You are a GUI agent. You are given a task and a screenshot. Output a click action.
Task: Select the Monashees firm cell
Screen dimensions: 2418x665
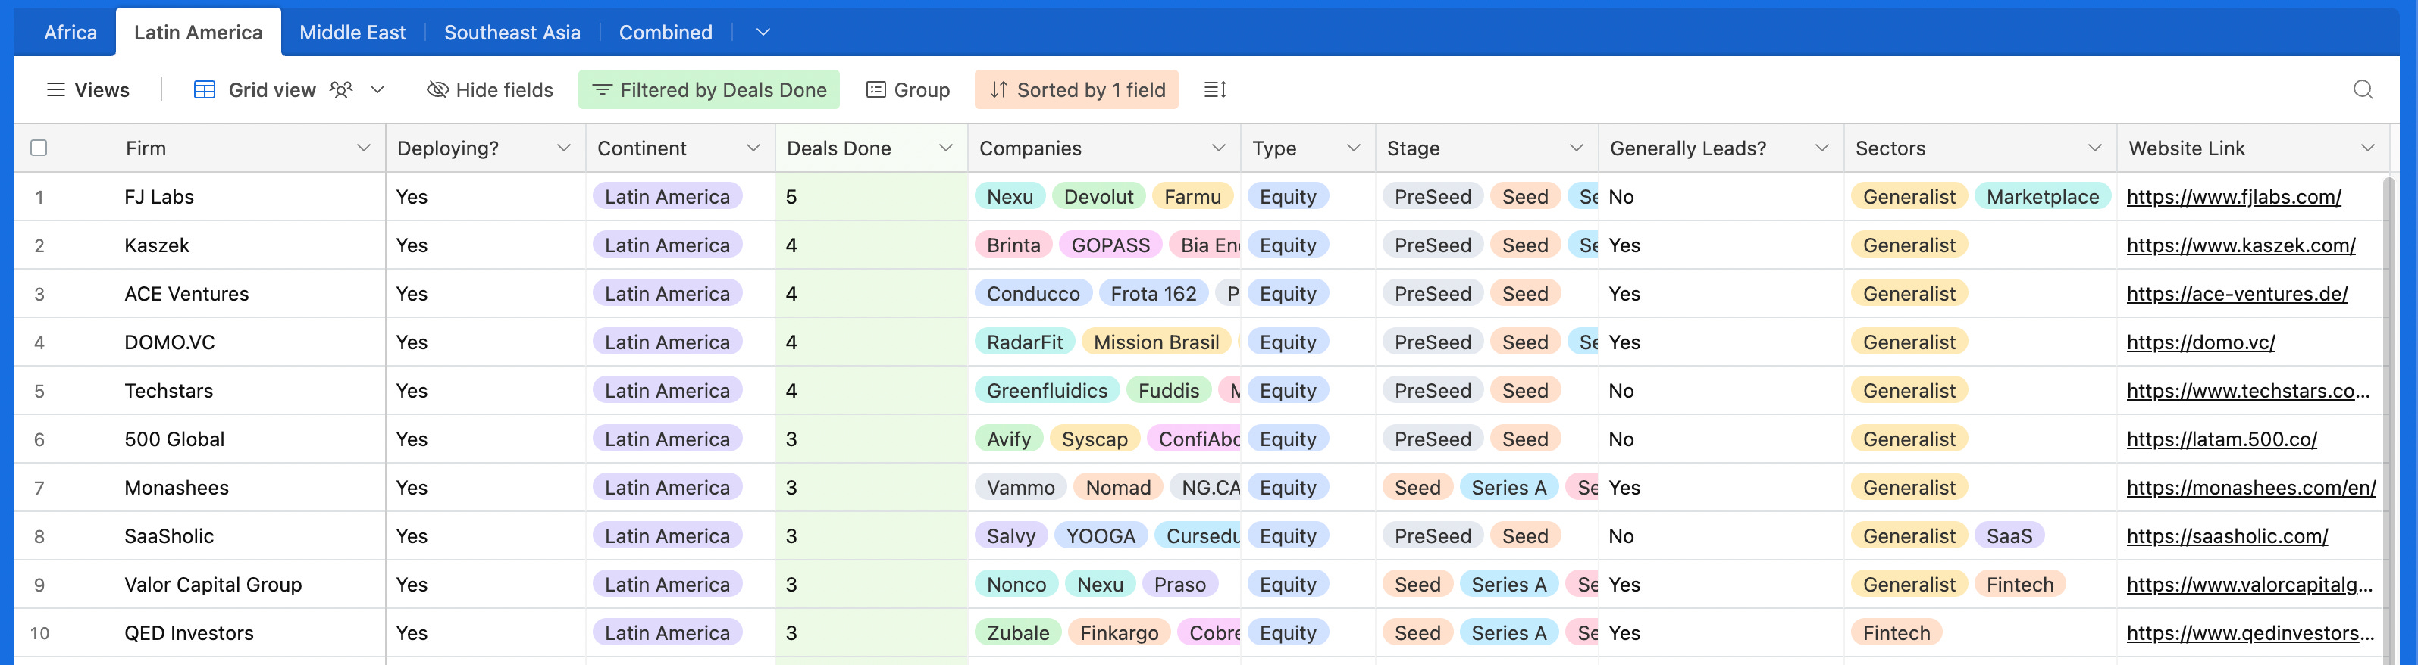point(200,488)
